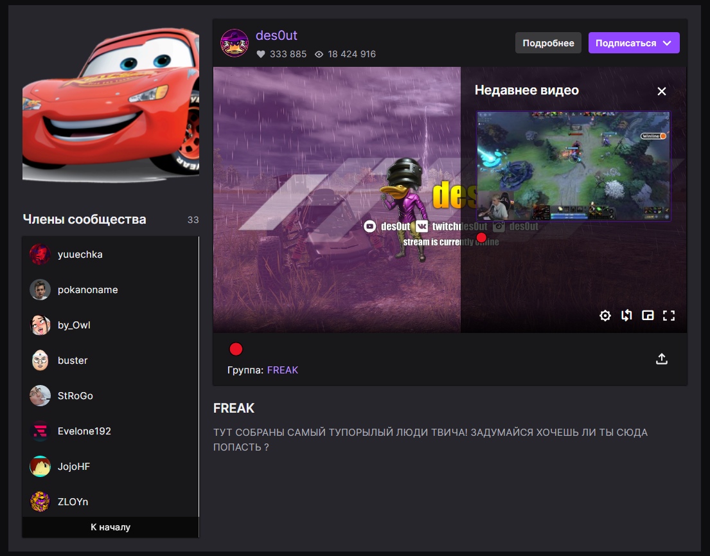Open player settings gear icon

click(605, 316)
